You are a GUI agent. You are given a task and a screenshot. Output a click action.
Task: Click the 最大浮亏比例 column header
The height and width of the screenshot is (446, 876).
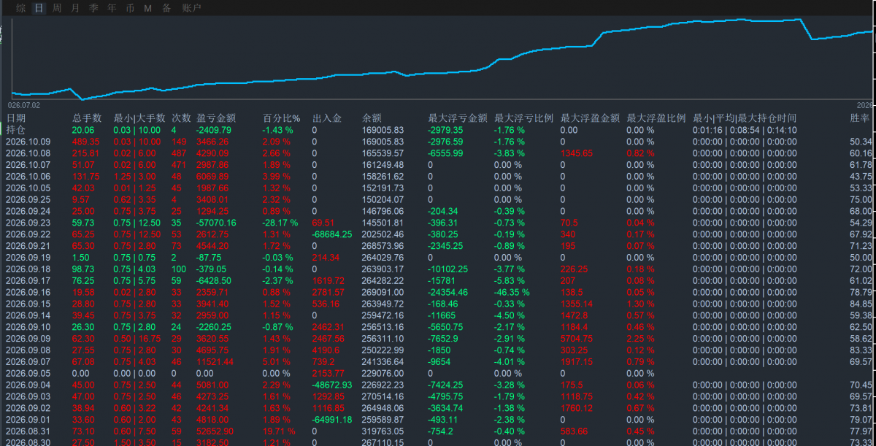click(x=523, y=118)
